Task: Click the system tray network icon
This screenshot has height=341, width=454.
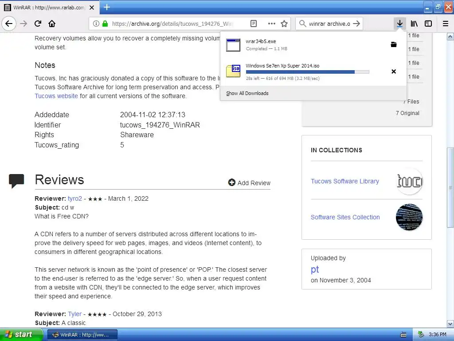Action: tap(421, 335)
